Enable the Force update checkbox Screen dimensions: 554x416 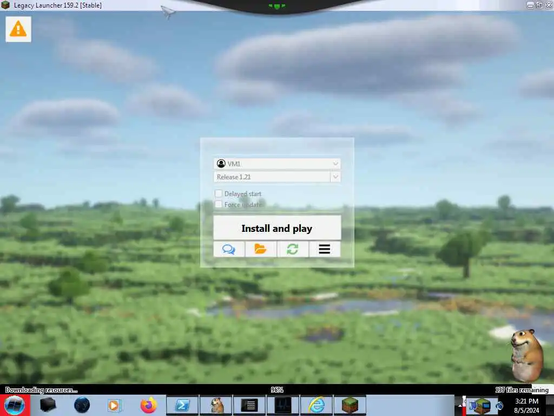pos(219,204)
